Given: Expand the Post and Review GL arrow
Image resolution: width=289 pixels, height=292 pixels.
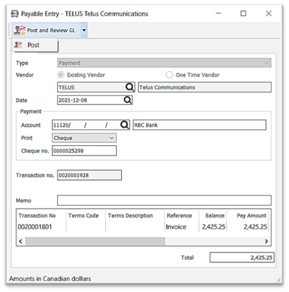Looking at the screenshot, I should click(84, 30).
